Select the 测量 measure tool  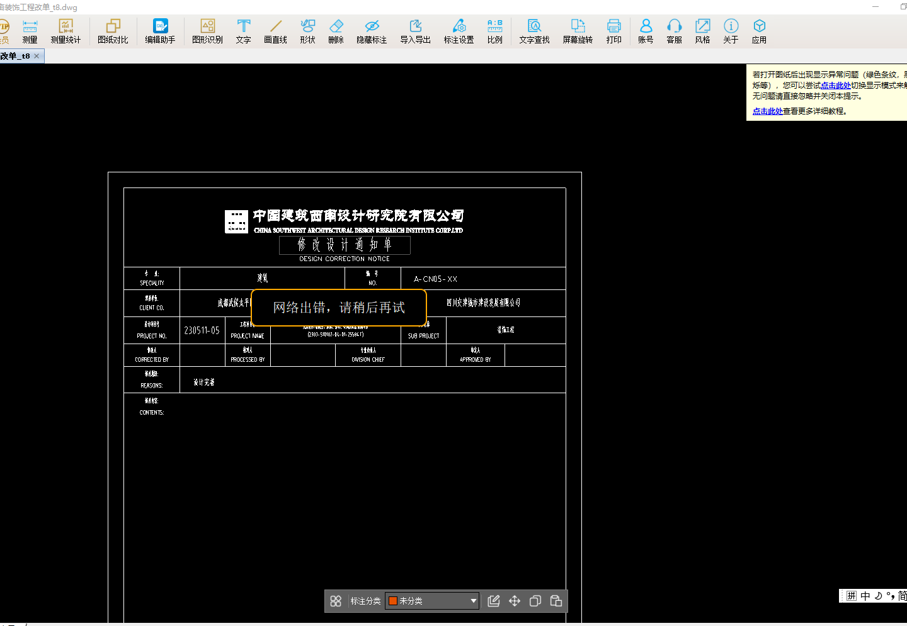click(30, 31)
